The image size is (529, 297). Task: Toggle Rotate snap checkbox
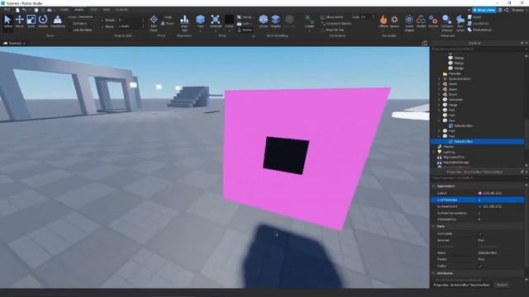(x=102, y=20)
